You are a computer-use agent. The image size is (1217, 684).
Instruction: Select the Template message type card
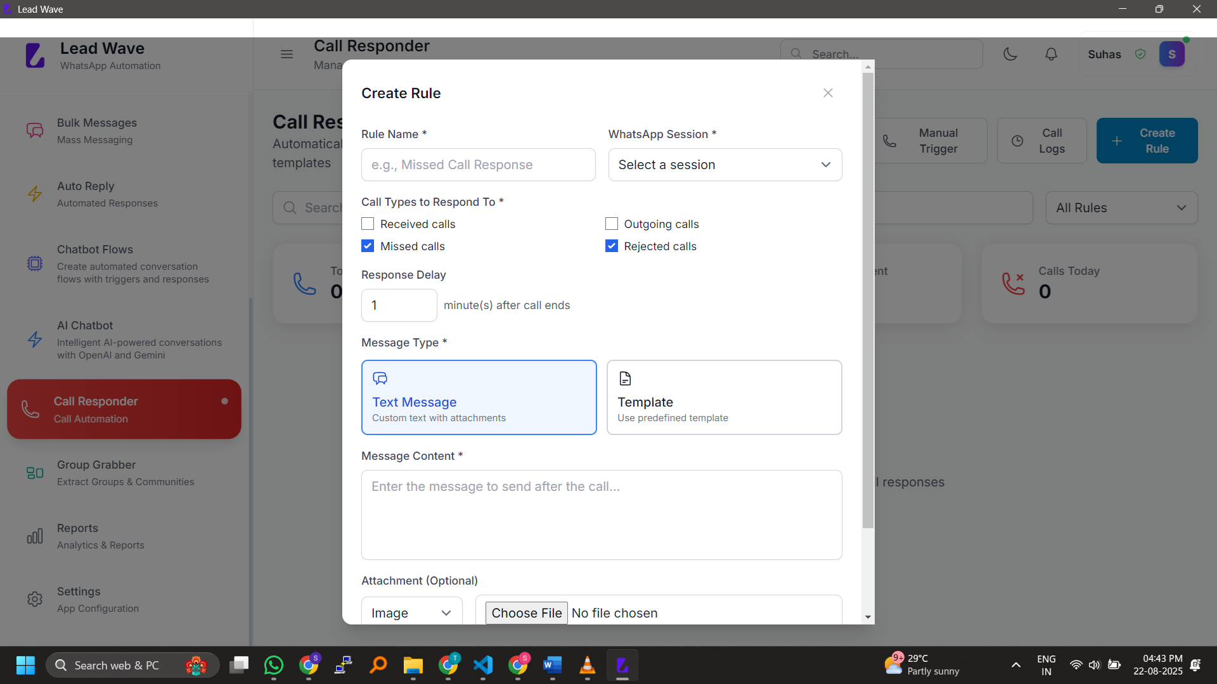(724, 397)
